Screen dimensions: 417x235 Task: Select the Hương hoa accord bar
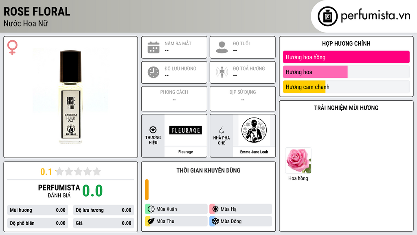pyautogui.click(x=346, y=72)
